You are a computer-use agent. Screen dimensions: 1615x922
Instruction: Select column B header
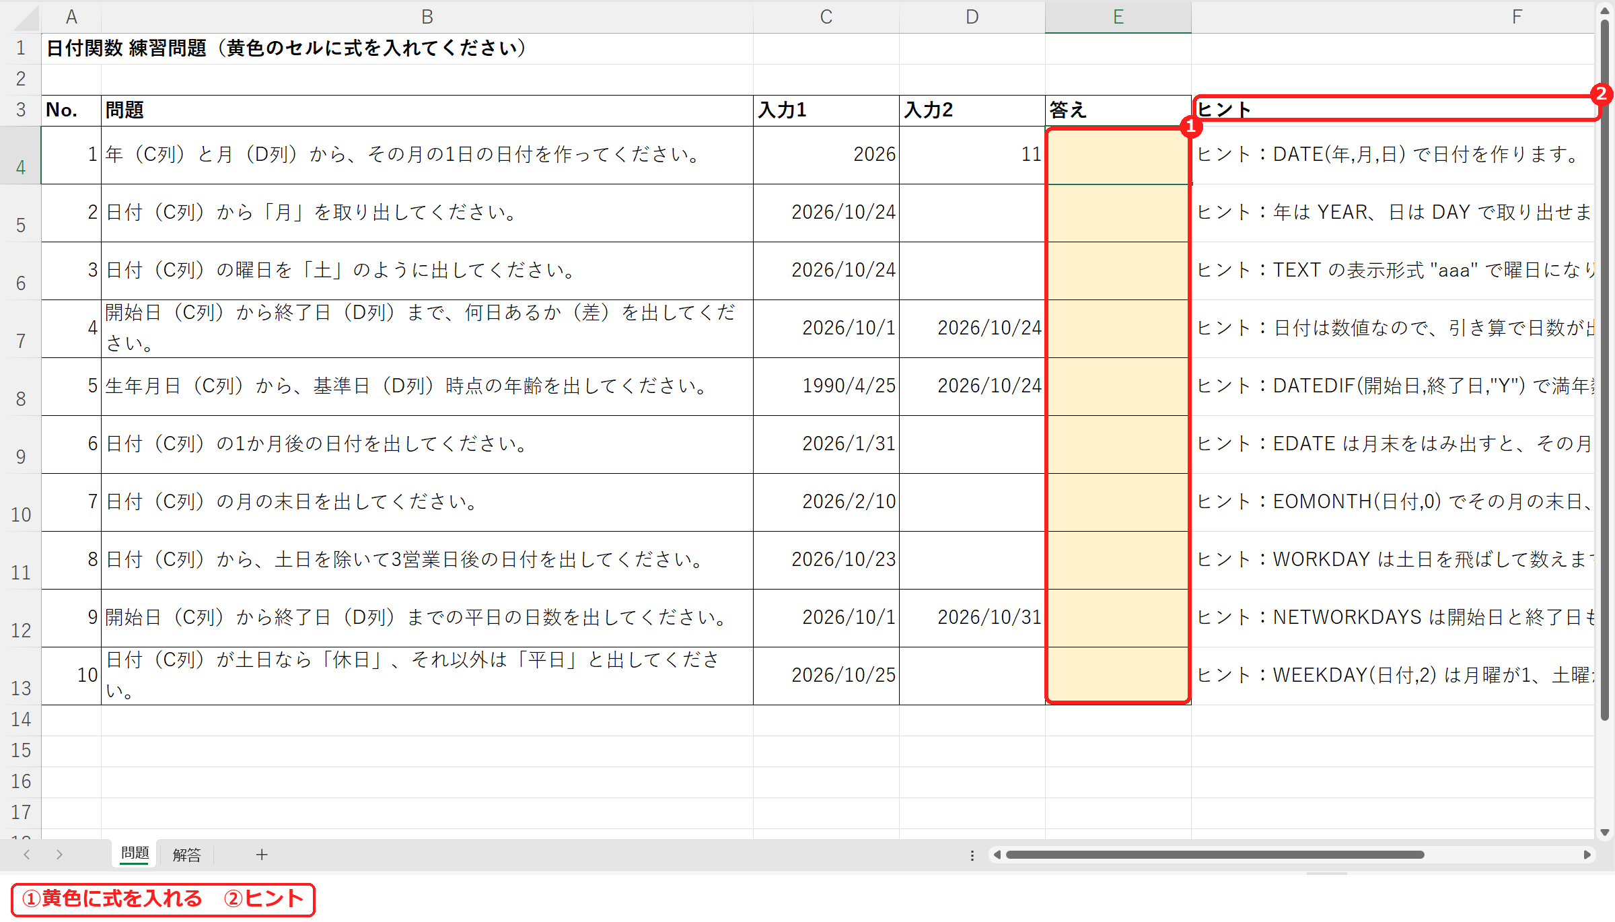pyautogui.click(x=427, y=17)
